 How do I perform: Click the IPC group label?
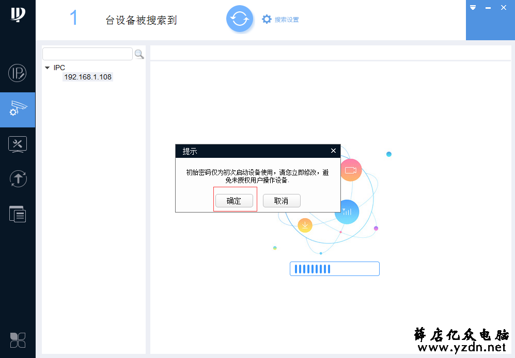click(59, 68)
